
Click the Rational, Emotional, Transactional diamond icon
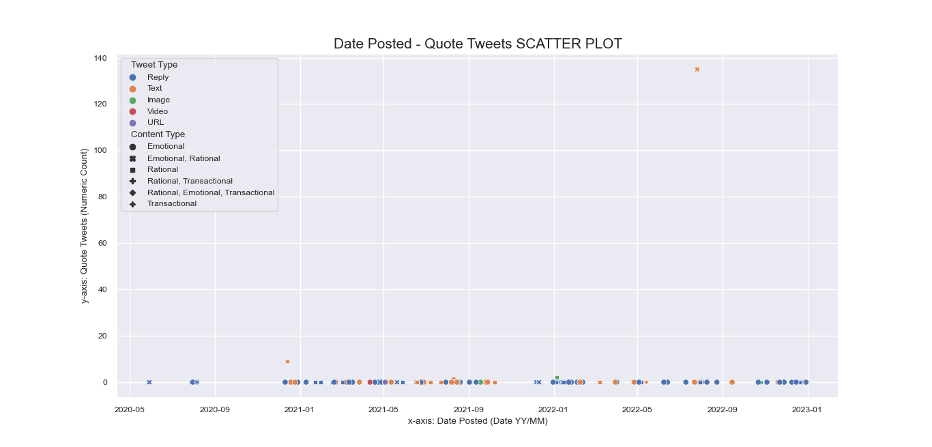[x=132, y=192]
